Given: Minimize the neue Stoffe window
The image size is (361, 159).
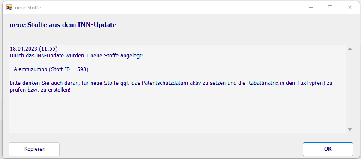Looking at the screenshot, I should [310, 7].
